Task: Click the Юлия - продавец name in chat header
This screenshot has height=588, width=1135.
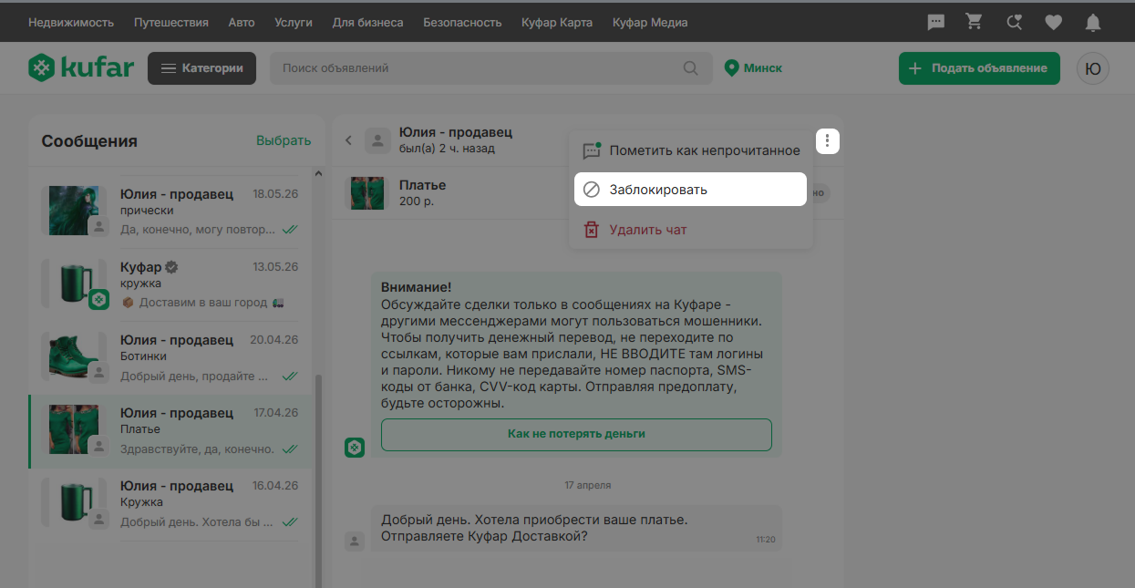Action: click(x=456, y=133)
